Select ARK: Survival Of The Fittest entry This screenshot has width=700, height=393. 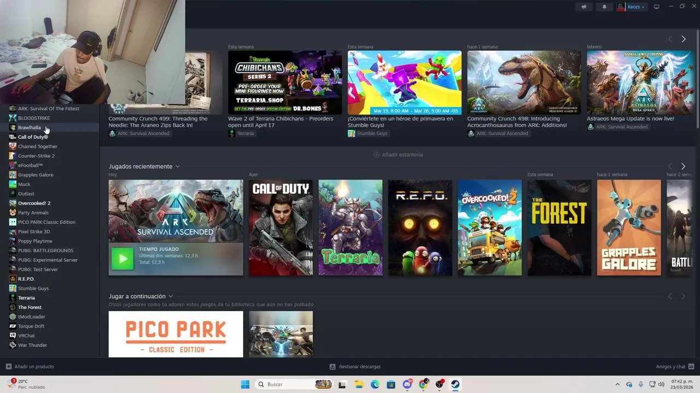(x=49, y=109)
